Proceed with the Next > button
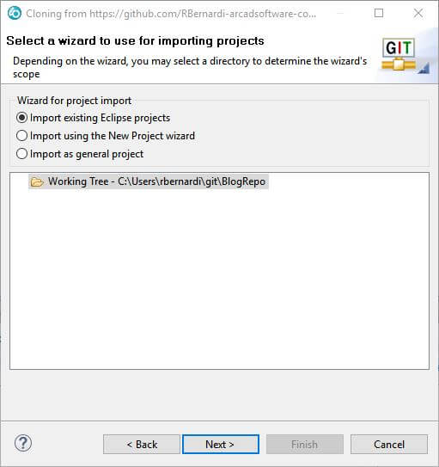Screen dimensions: 439x467 221,445
